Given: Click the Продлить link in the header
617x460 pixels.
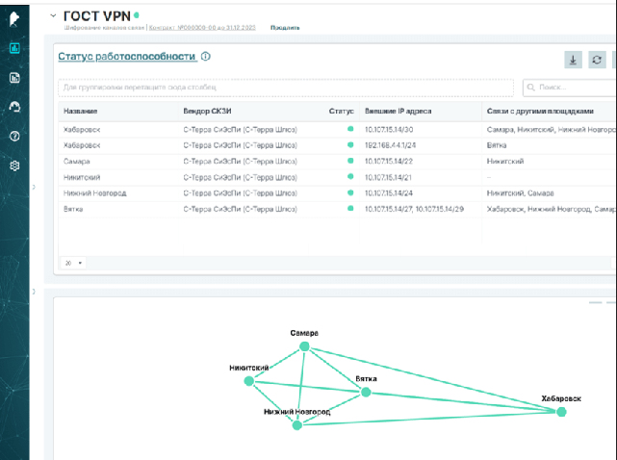Looking at the screenshot, I should point(285,27).
